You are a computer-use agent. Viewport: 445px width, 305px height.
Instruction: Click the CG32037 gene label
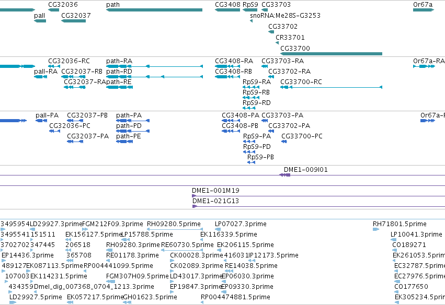tap(76, 16)
